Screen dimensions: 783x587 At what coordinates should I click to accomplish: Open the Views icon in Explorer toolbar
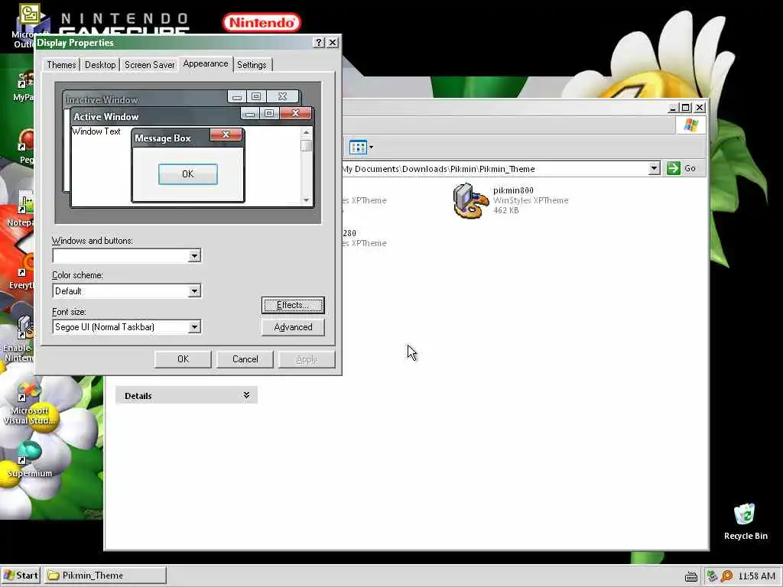coord(358,148)
